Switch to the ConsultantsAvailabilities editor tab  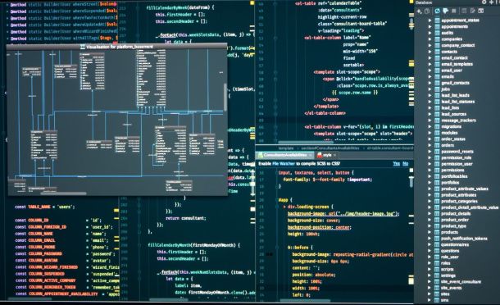click(285, 155)
